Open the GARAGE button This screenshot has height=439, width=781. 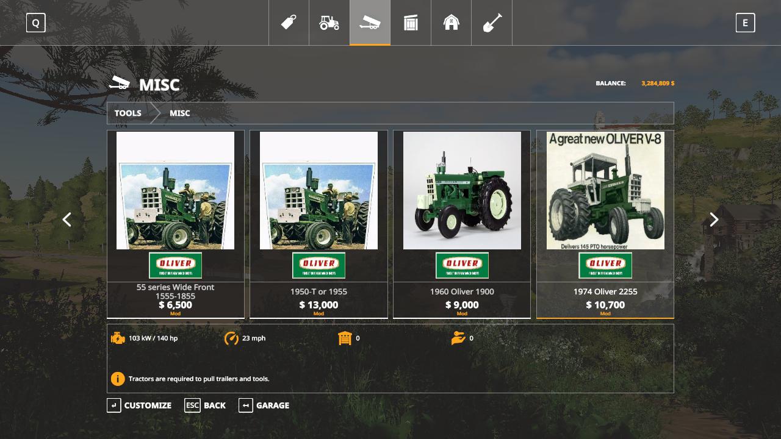point(264,405)
